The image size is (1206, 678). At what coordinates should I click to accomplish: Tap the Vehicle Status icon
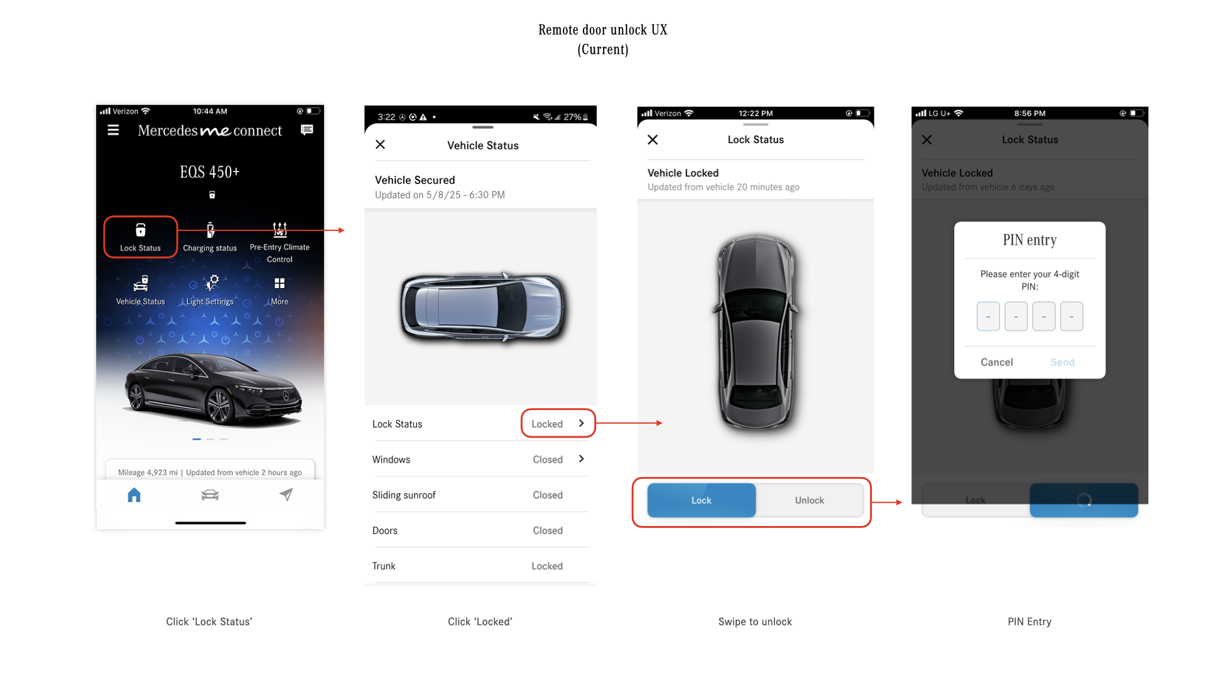[x=140, y=291]
